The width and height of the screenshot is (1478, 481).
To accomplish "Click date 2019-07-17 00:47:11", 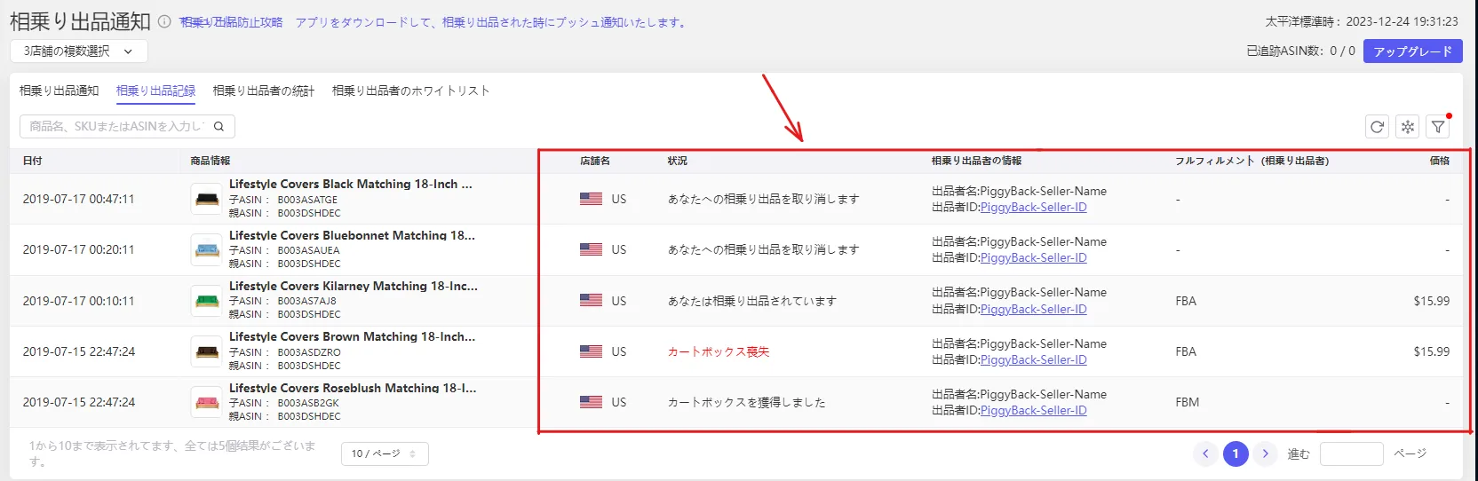I will point(79,199).
